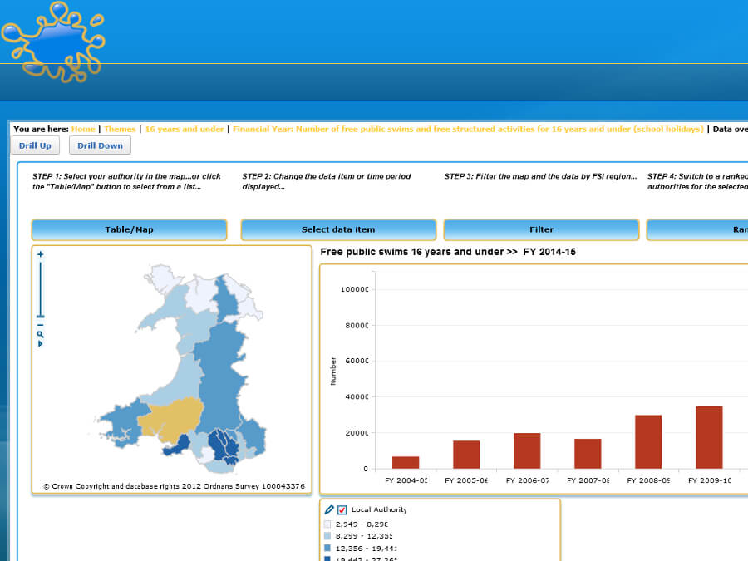Toggle the Local Authority checkbox
748x561 pixels.
(342, 510)
